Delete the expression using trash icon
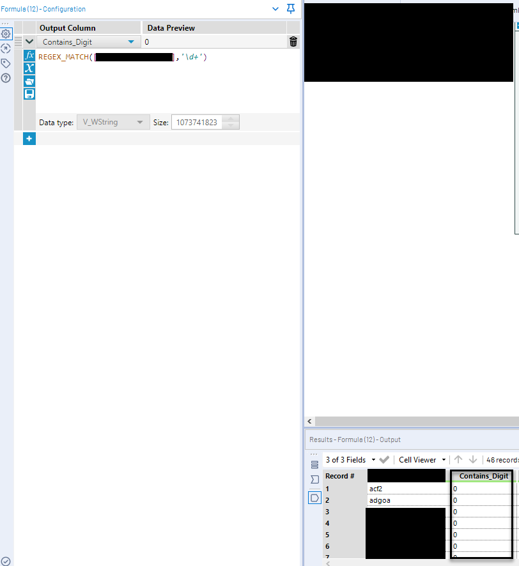This screenshot has height=566, width=519. [293, 41]
